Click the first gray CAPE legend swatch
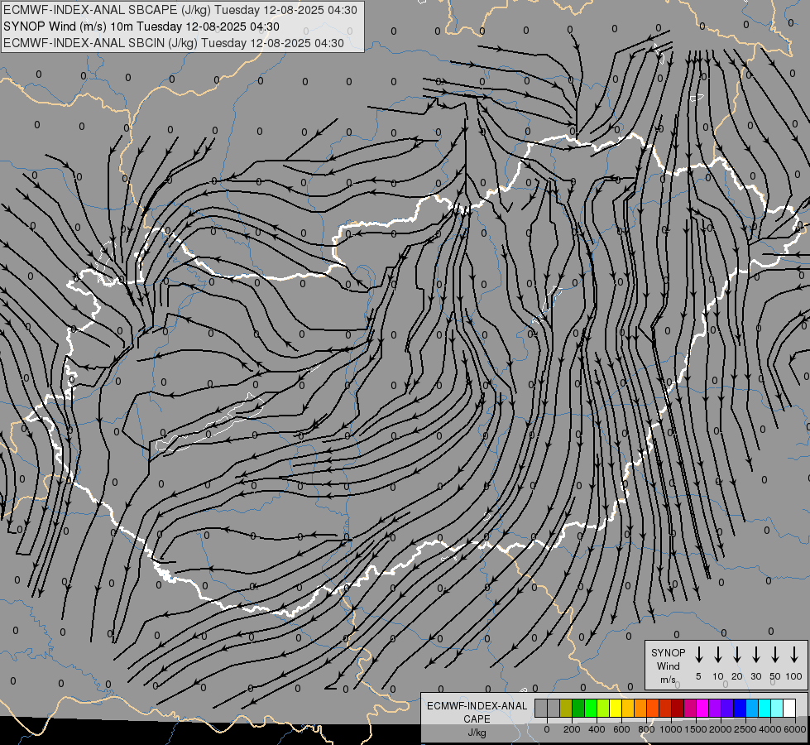Viewport: 810px width, 745px height. pyautogui.click(x=541, y=708)
